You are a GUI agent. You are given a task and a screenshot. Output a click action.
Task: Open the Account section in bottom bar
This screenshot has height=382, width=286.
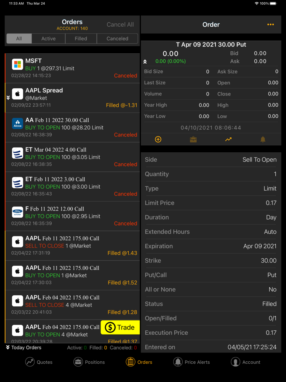point(245,362)
